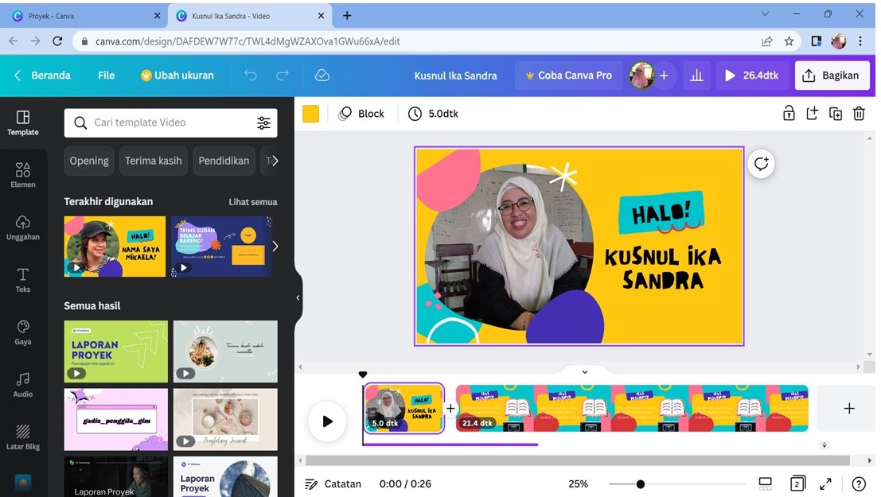The height and width of the screenshot is (497, 881).
Task: Open search filter options icon
Action: point(263,122)
